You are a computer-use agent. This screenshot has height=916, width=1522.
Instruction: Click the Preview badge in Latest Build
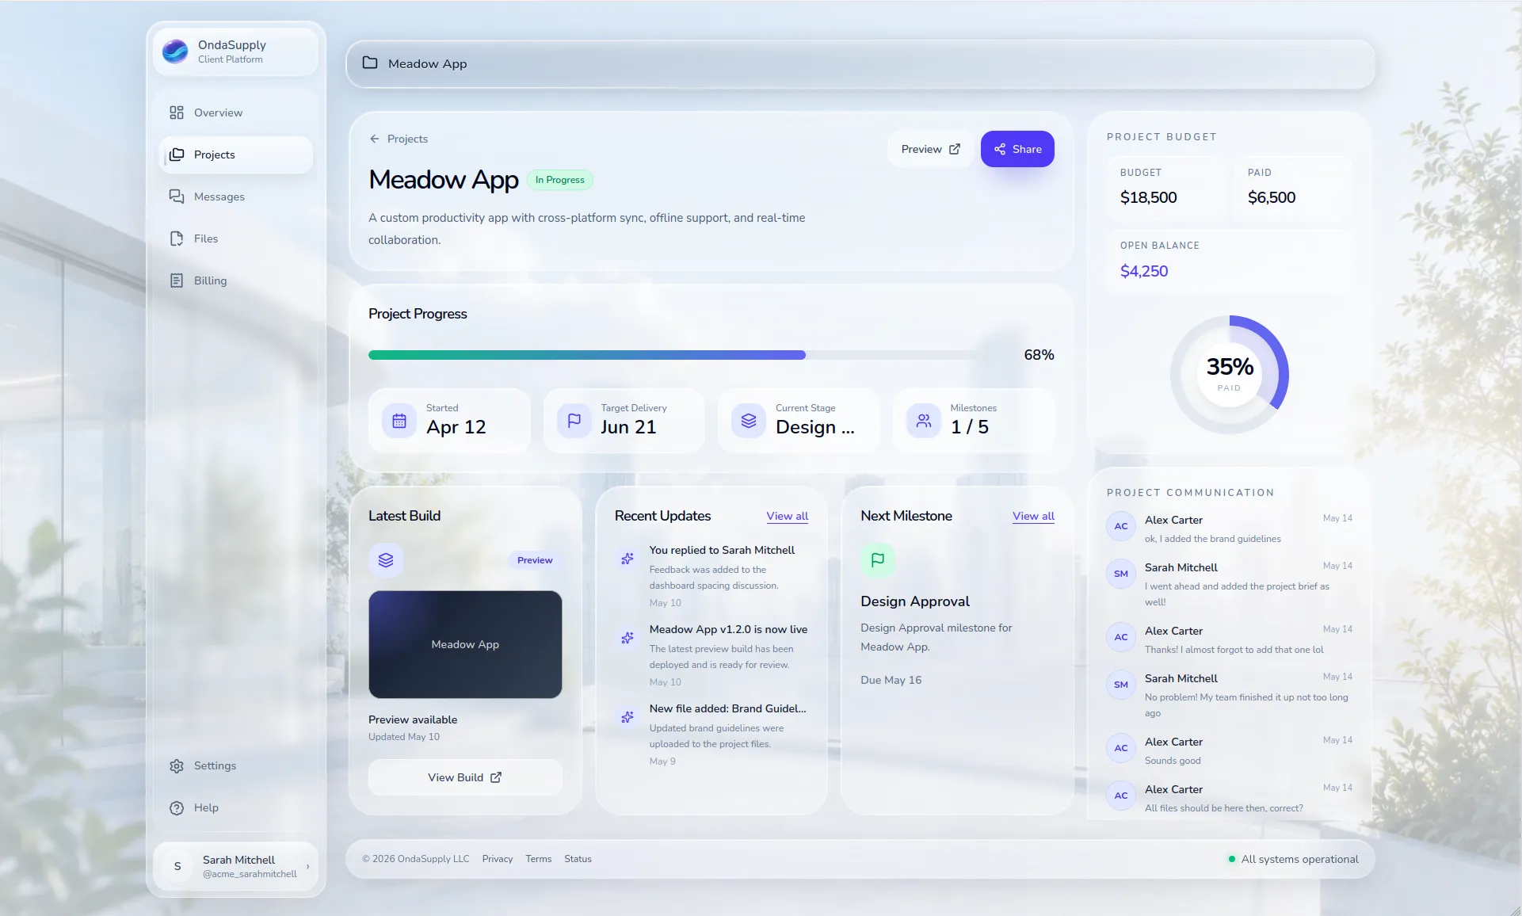tap(535, 560)
